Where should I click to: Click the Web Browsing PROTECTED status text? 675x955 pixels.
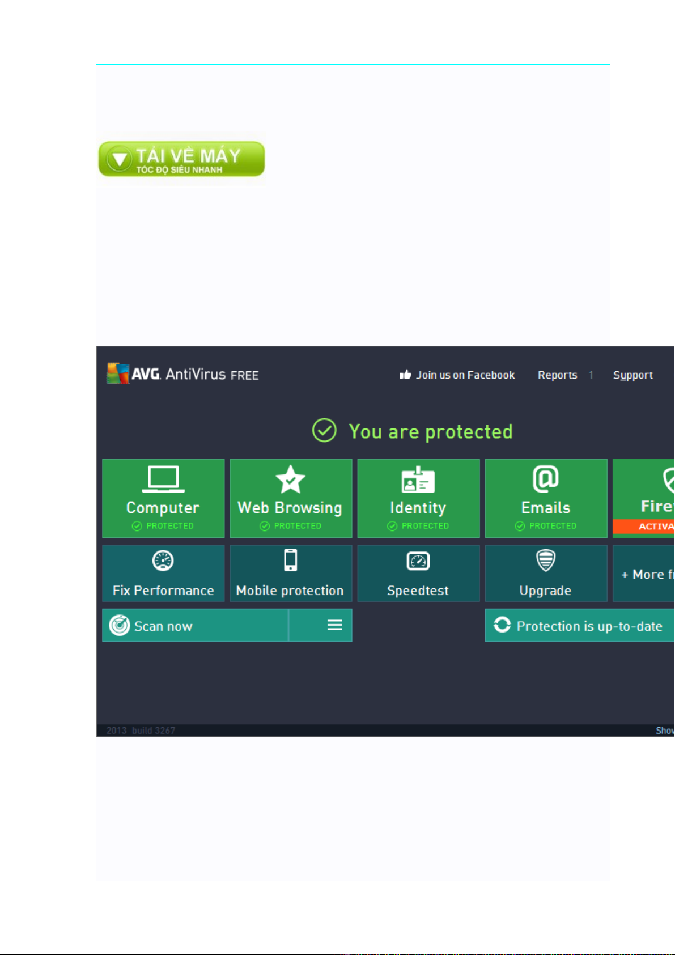(x=298, y=526)
